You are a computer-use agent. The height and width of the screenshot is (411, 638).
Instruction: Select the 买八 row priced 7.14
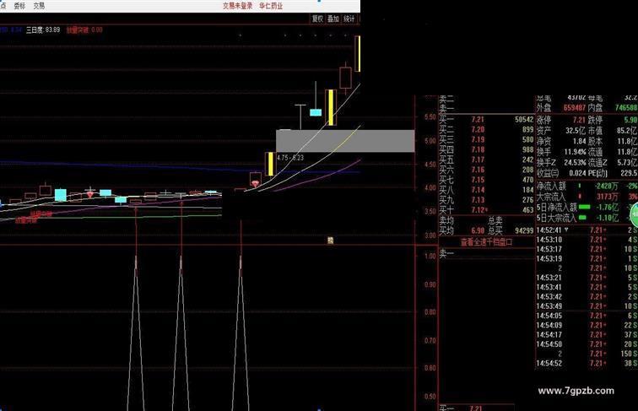pyautogui.click(x=486, y=190)
